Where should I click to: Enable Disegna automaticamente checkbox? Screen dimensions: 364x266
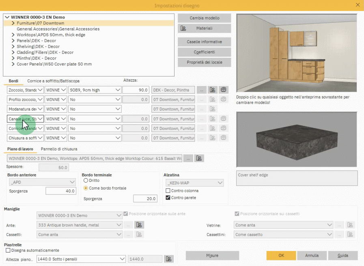(x=8, y=250)
